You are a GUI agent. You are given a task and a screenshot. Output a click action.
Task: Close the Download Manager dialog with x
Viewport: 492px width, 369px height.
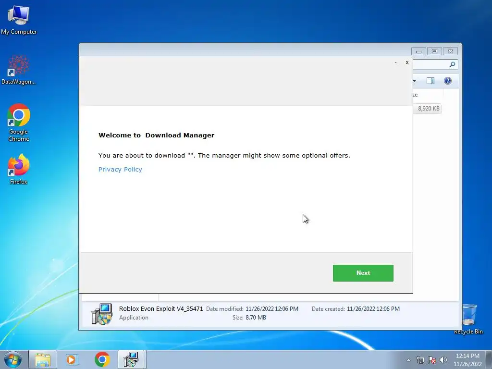pyautogui.click(x=407, y=62)
